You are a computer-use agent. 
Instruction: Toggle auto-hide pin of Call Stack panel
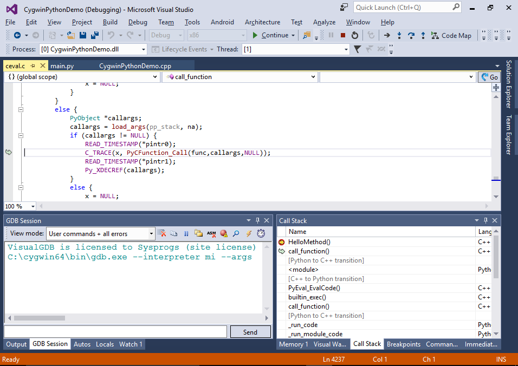[485, 220]
